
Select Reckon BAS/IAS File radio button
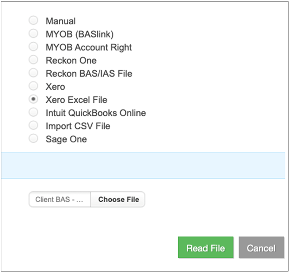click(x=33, y=73)
